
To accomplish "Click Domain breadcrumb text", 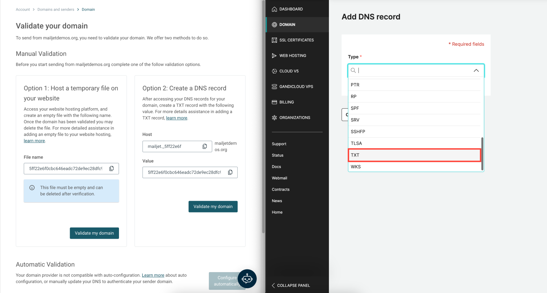I will pos(88,10).
